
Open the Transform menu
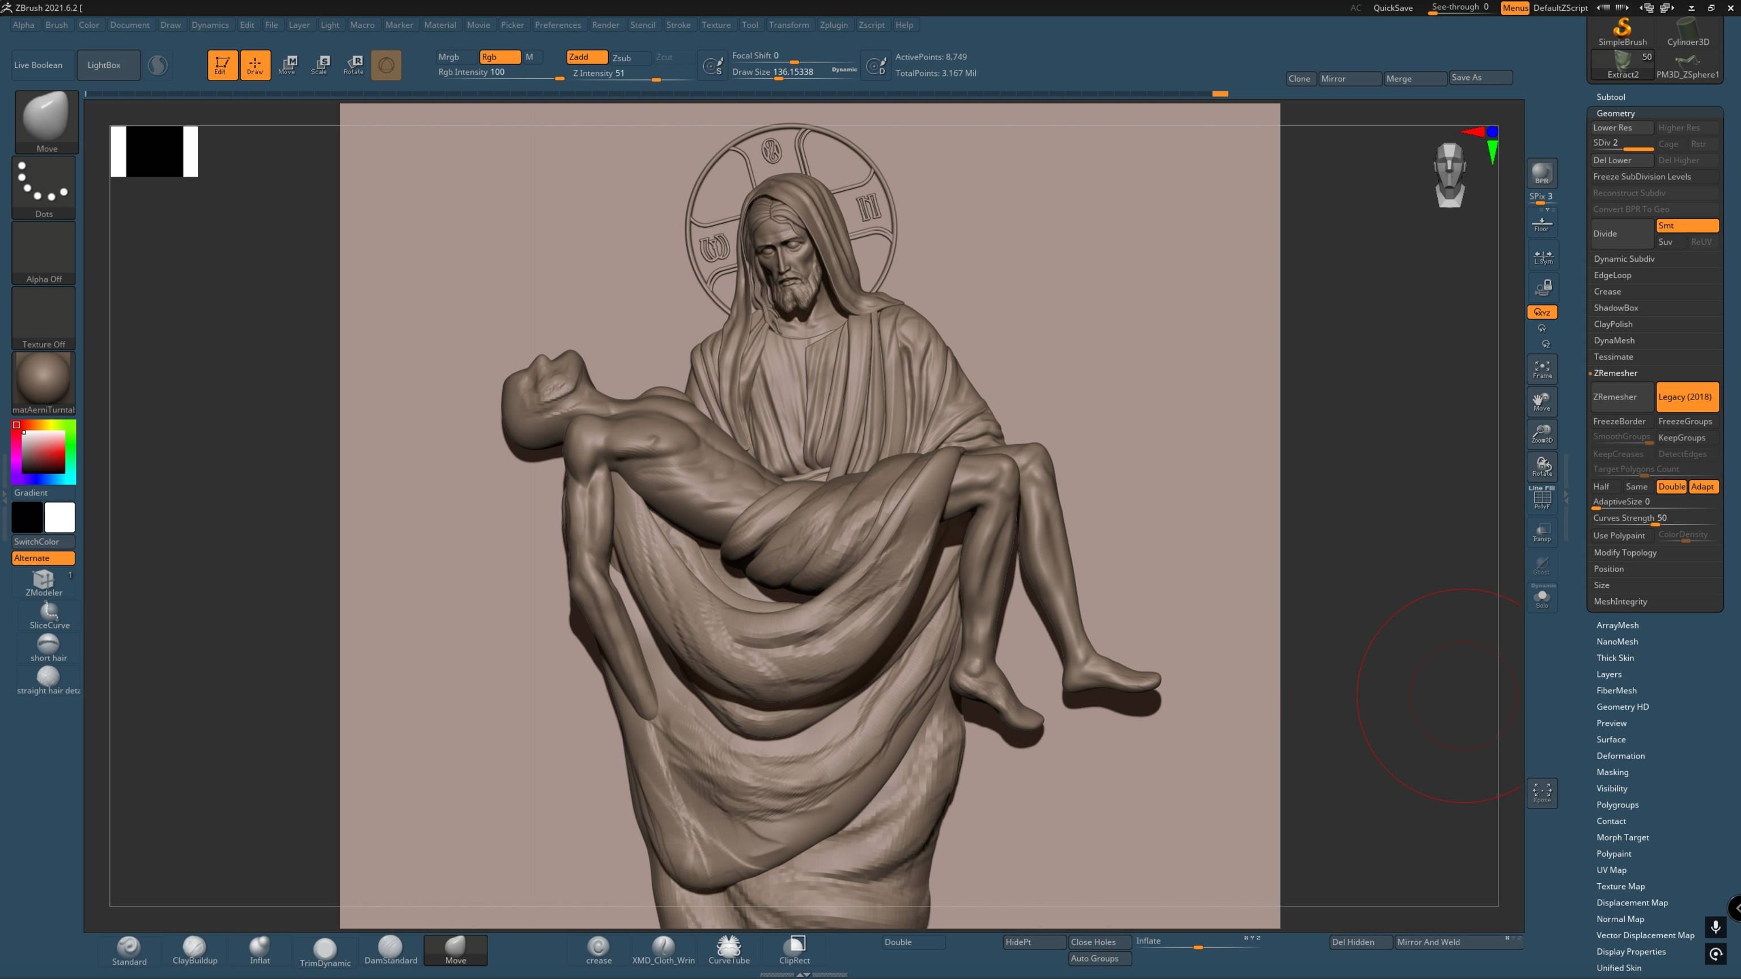click(789, 25)
